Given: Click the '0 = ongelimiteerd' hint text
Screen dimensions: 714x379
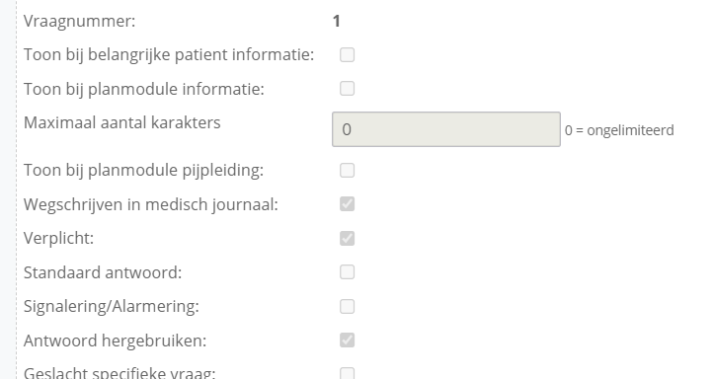Looking at the screenshot, I should 619,130.
